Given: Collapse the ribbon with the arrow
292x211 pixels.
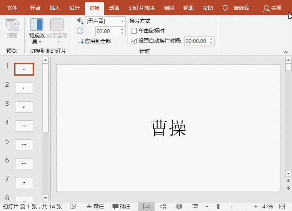Looking at the screenshot, I should [286, 52].
